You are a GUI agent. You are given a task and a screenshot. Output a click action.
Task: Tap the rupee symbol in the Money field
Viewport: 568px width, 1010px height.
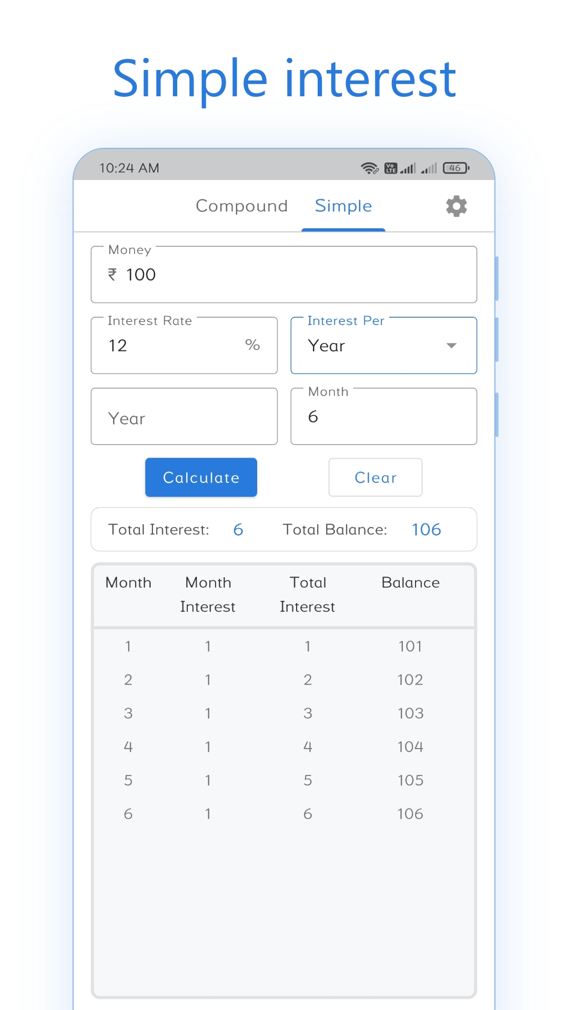point(112,275)
